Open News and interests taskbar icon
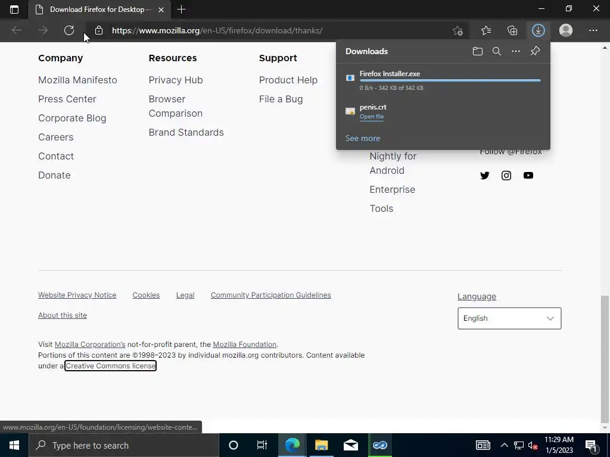610x457 pixels. pos(483,445)
